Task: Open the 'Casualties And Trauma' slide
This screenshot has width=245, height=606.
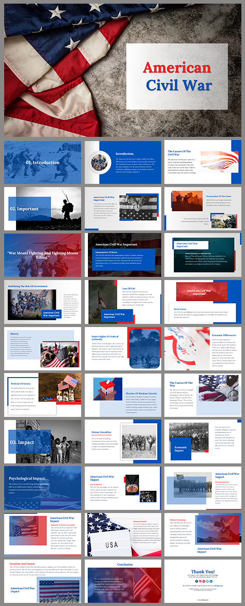Action: (x=42, y=581)
